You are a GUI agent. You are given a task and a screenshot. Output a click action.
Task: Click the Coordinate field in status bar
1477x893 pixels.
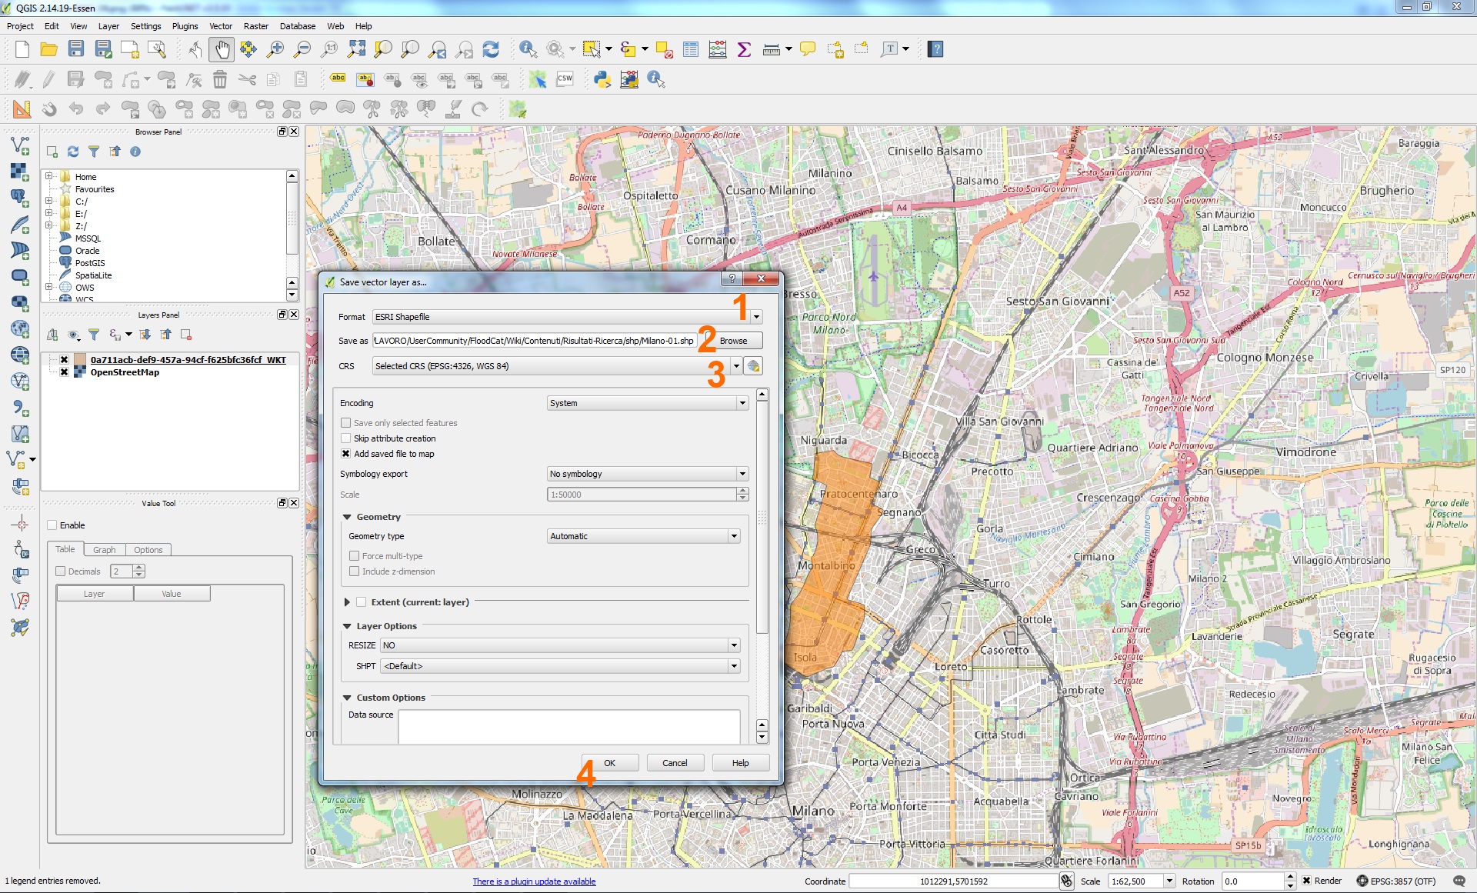click(954, 881)
